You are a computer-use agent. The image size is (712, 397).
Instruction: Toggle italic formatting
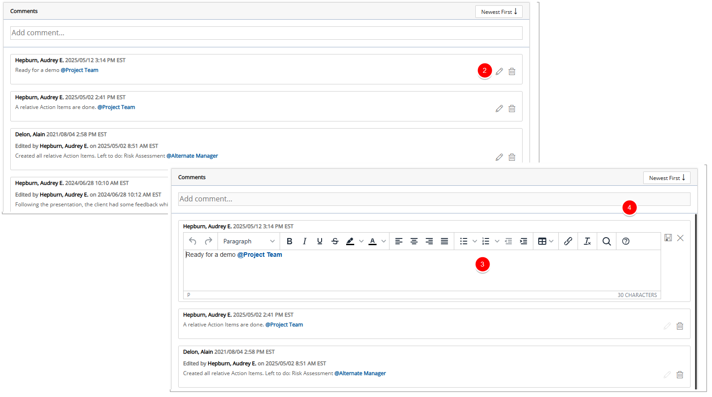click(x=305, y=241)
